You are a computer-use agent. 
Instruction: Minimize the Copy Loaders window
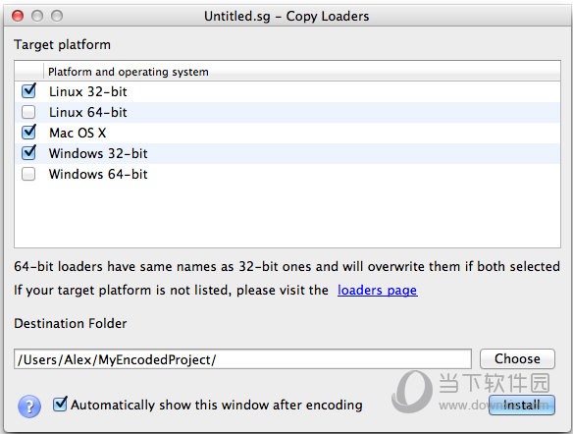(x=37, y=16)
